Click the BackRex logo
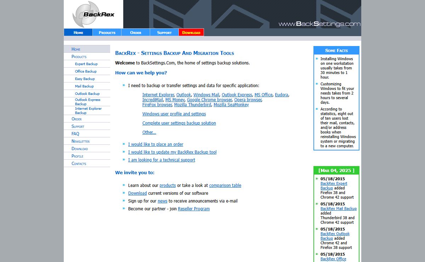 point(93,15)
